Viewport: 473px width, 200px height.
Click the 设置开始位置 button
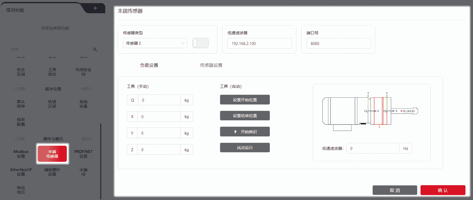pyautogui.click(x=245, y=100)
